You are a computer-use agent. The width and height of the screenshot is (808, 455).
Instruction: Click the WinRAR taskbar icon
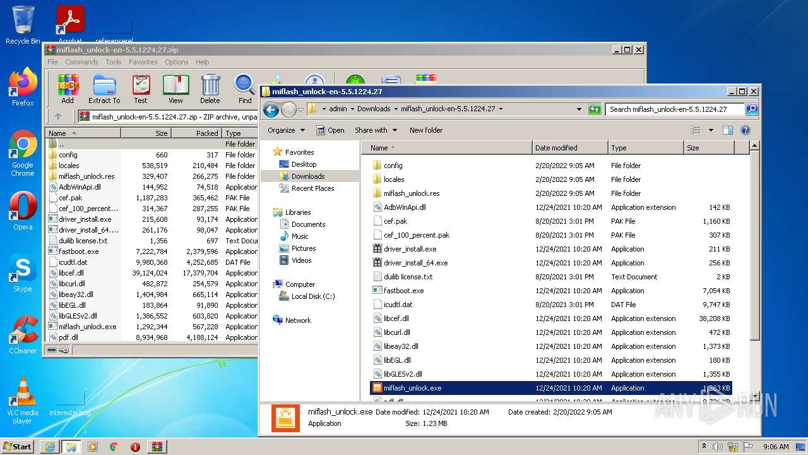(x=157, y=447)
